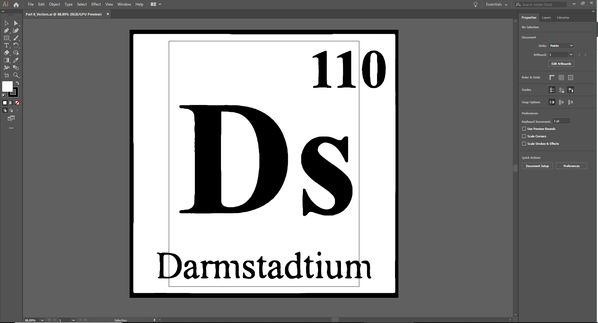The height and width of the screenshot is (323, 598).
Task: Open the Units Points dropdown
Action: pos(561,46)
